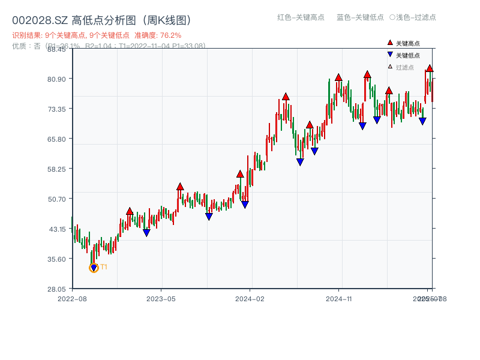Image resolution: width=480 pixels, height=360 pixels.
Task: Select the 蓝色-关键低点 header note
Action: pos(360,17)
